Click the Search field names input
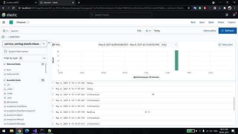 [25, 51]
